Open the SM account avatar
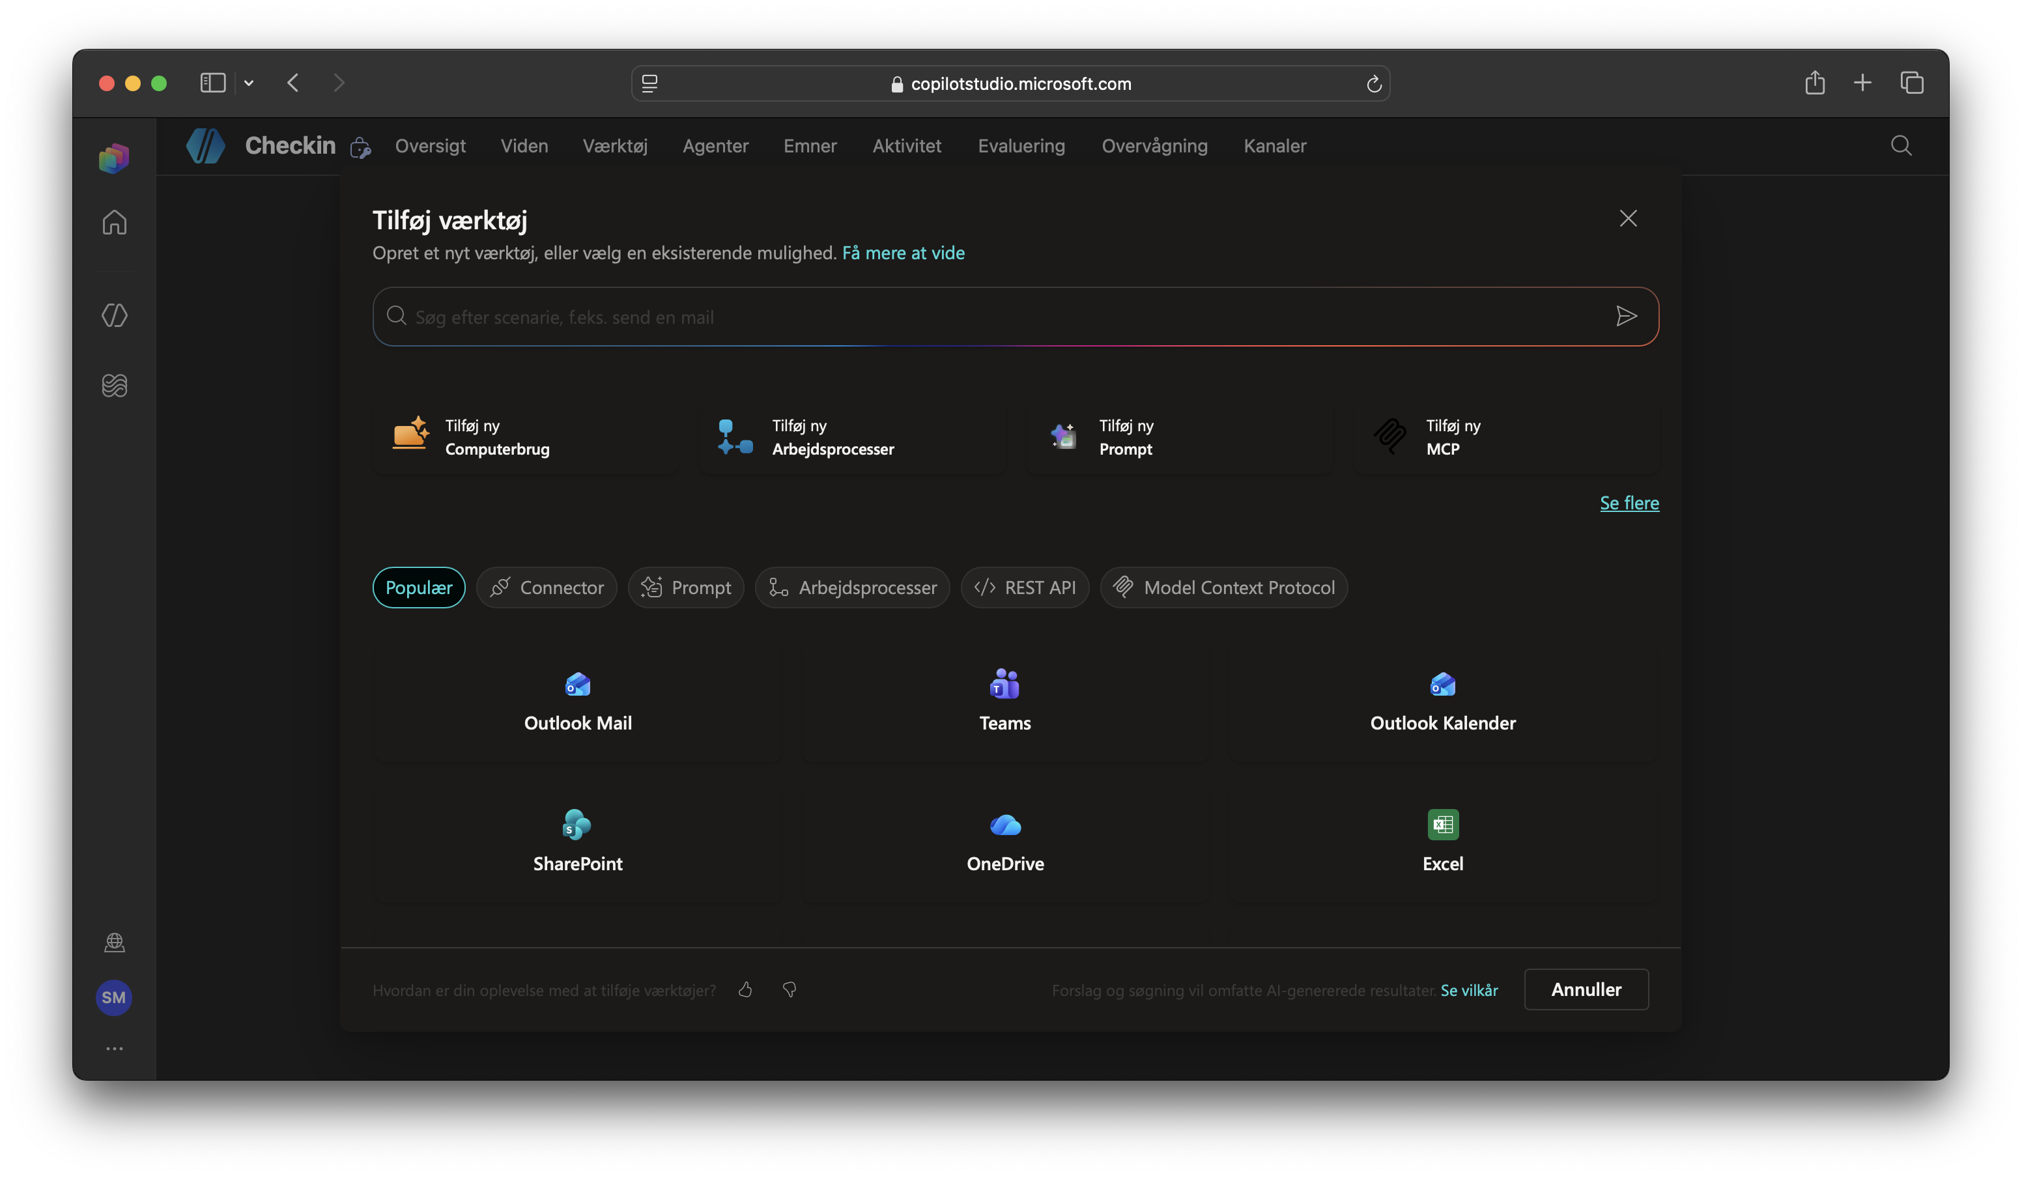The width and height of the screenshot is (2022, 1179). point(114,998)
